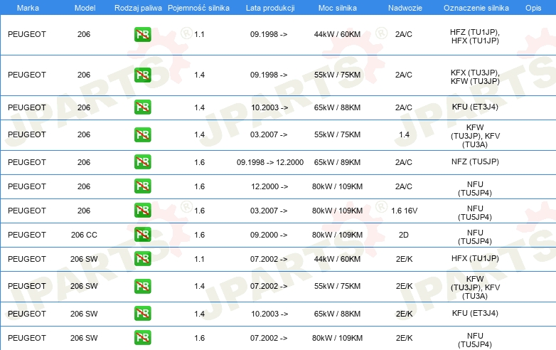Click engine code KFX (TU3JP), KFW (TU3JP)
Viewport: 556px width, 350px height.
point(475,77)
